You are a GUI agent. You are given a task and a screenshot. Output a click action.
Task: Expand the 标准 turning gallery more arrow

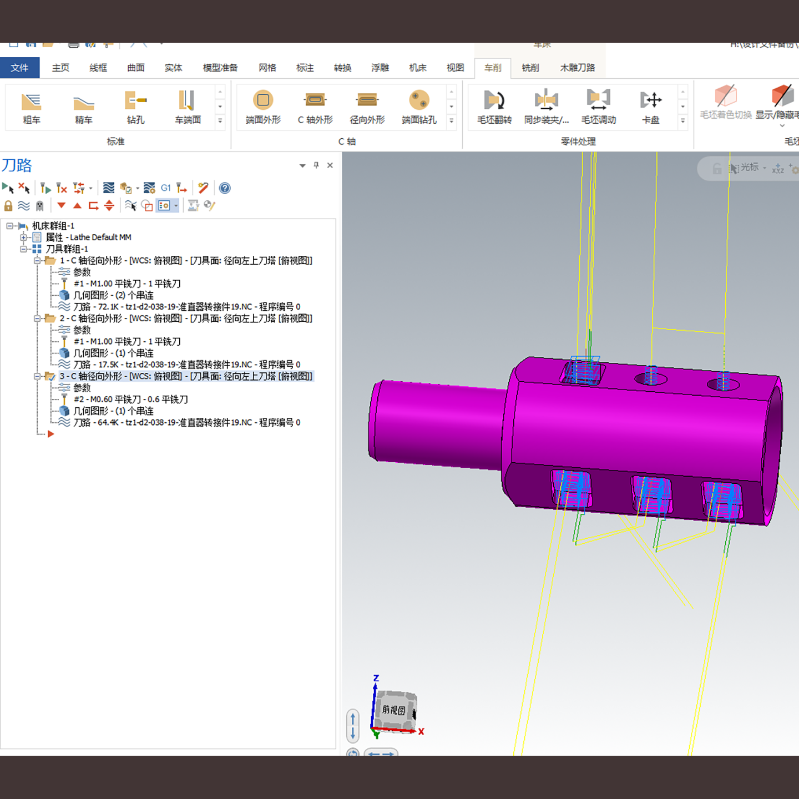coord(220,120)
